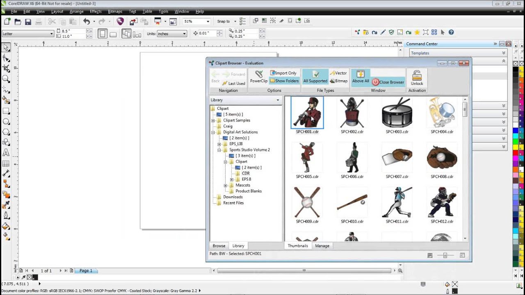Image resolution: width=525 pixels, height=295 pixels.
Task: Open the File menu
Action: (x=14, y=11)
